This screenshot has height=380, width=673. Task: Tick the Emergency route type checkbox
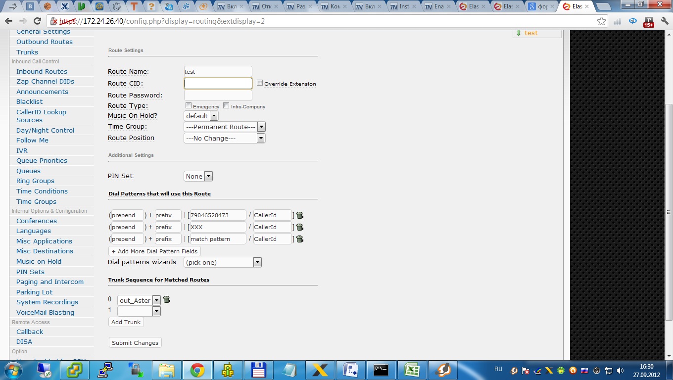click(189, 106)
